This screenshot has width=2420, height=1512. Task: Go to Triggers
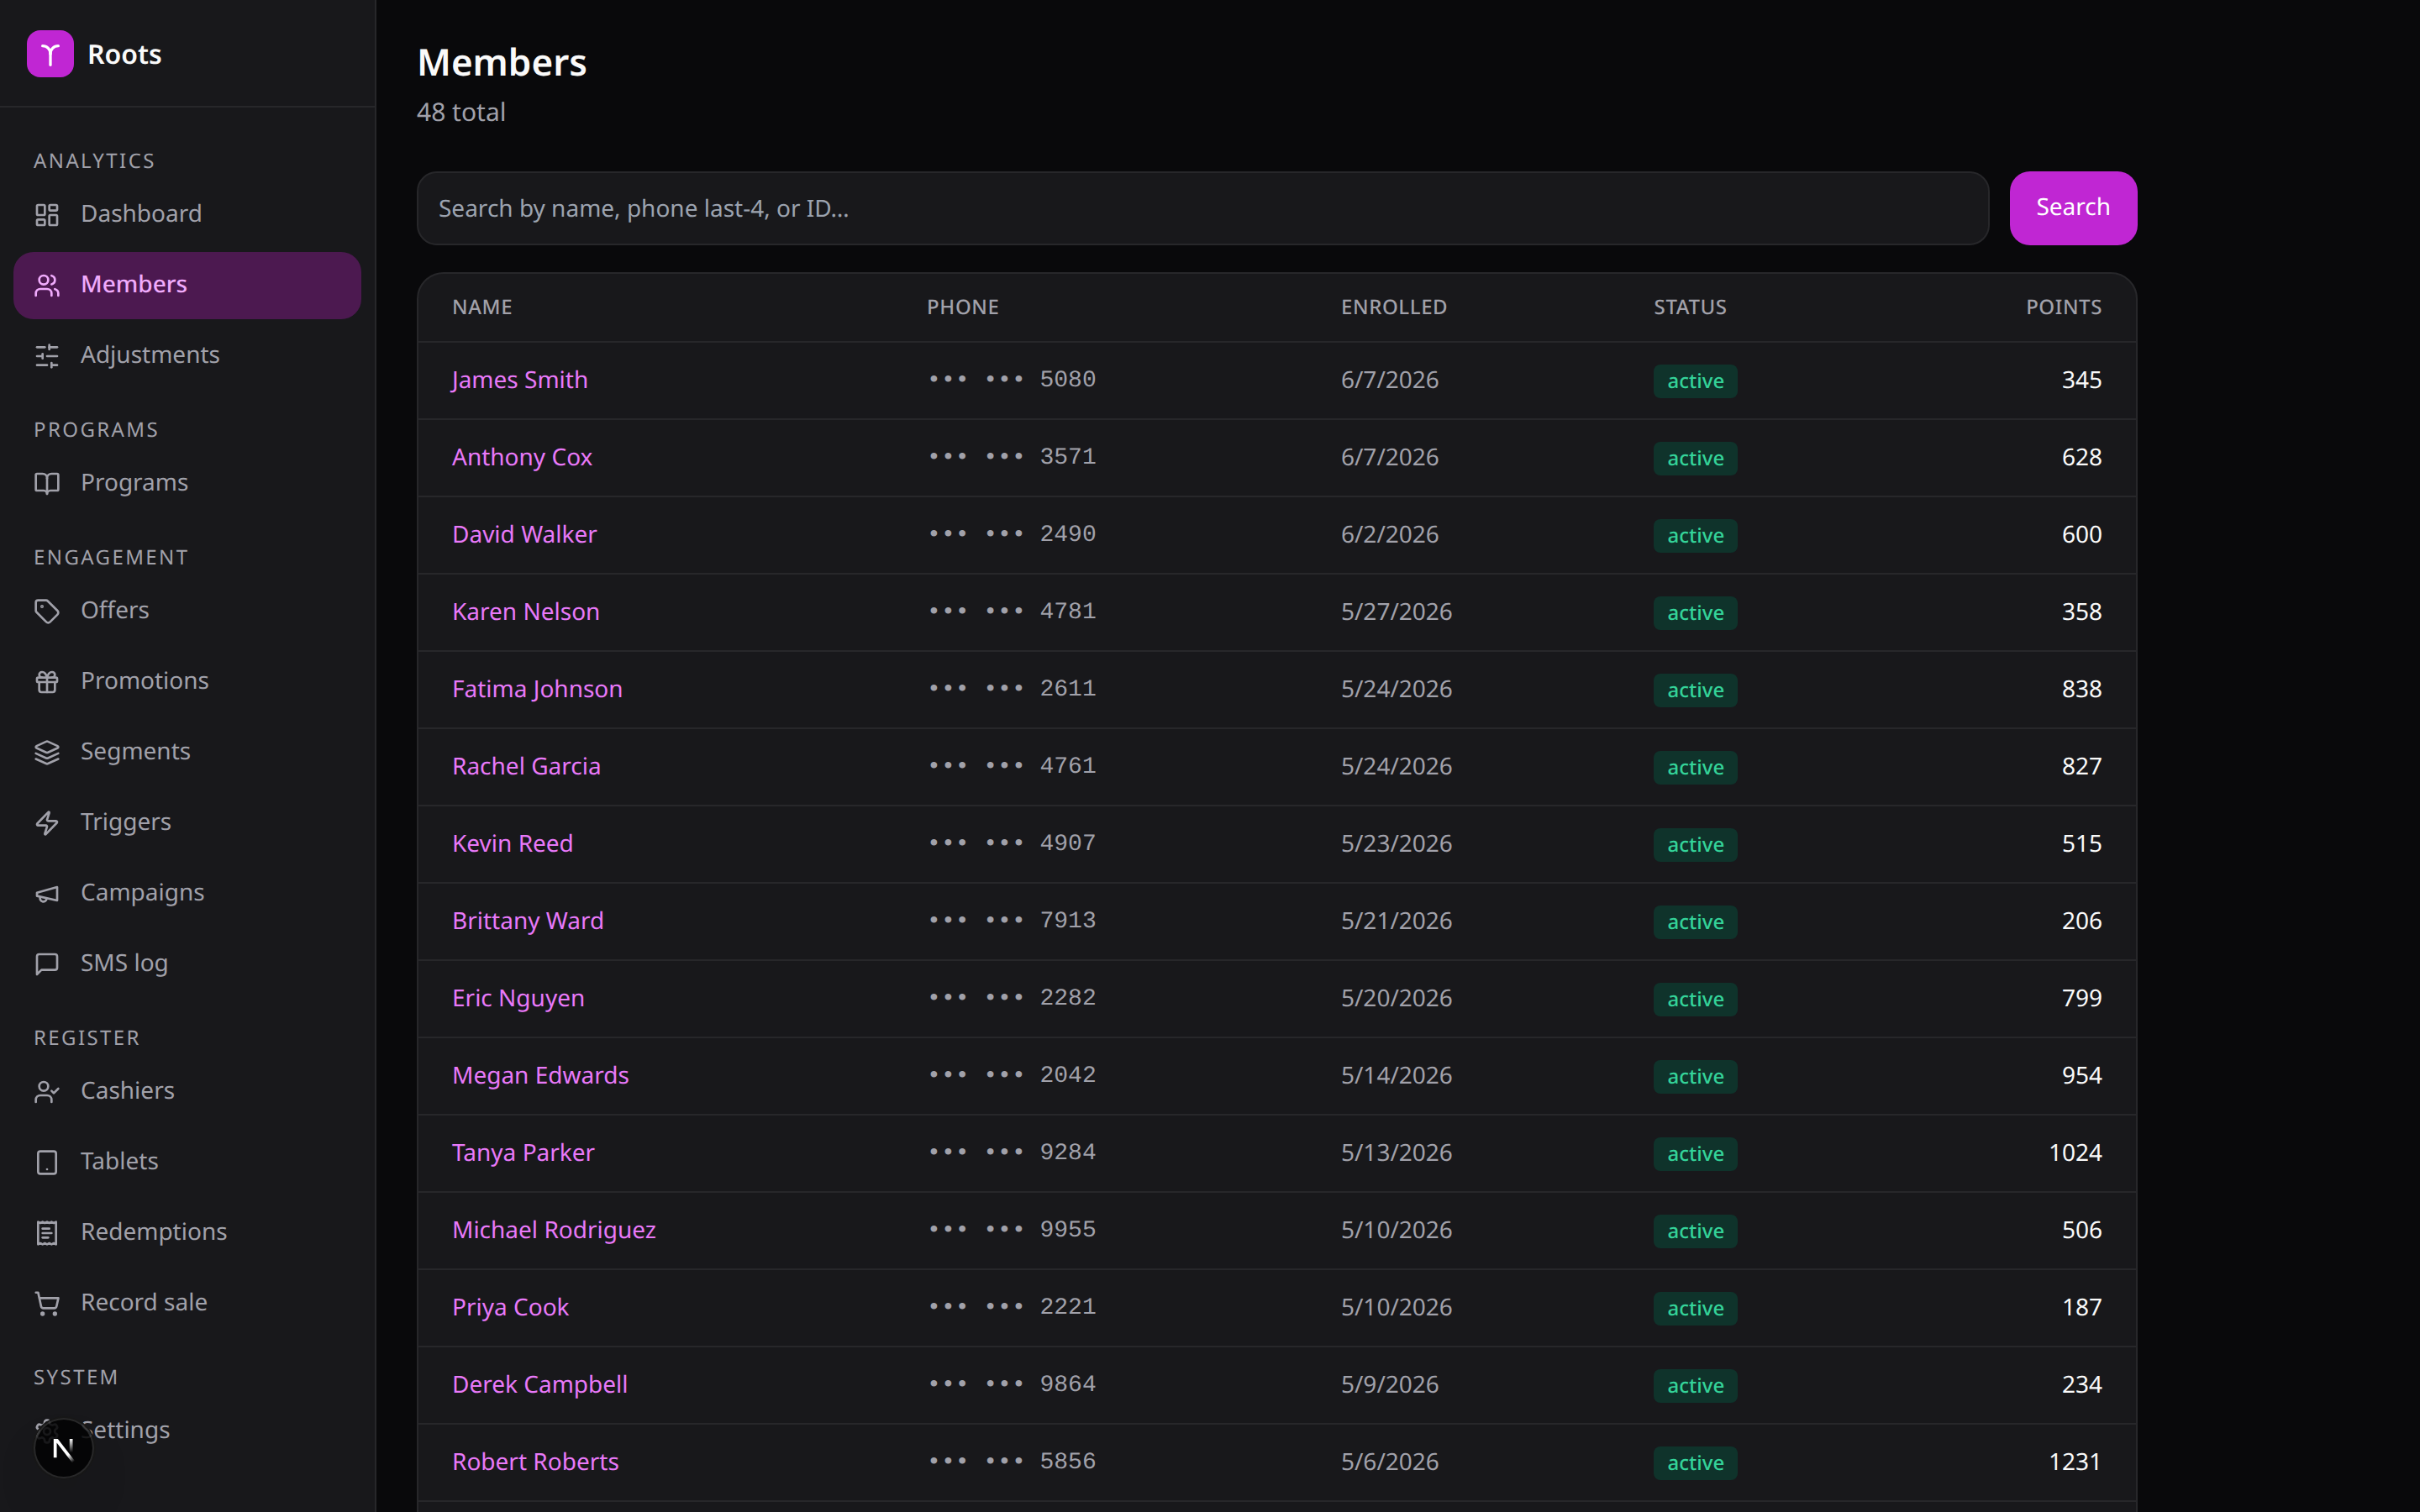click(x=187, y=822)
